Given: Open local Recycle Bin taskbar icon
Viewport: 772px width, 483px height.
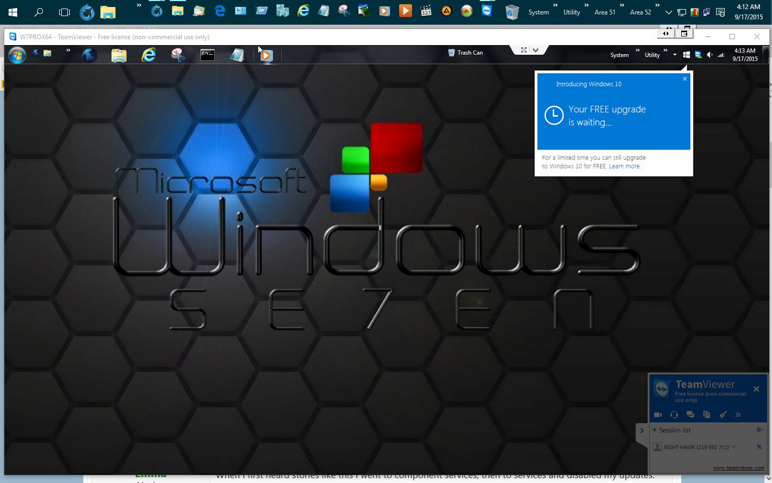Looking at the screenshot, I should pos(512,12).
